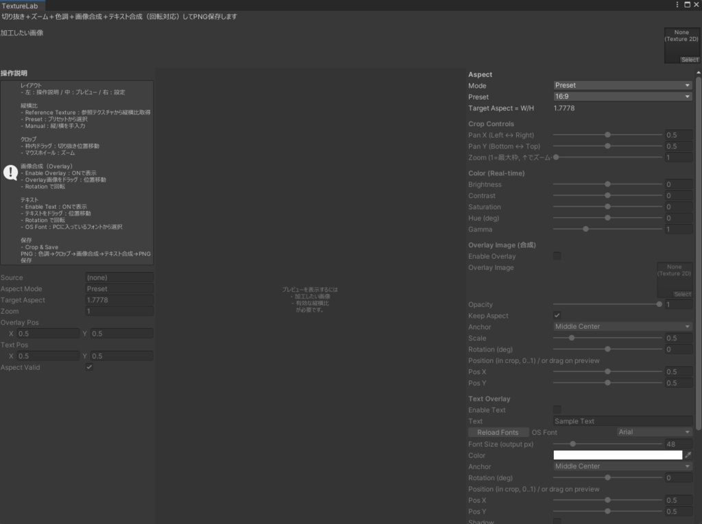702x524 pixels.
Task: Open the Preset dropdown showing 16:9
Action: [x=622, y=97]
